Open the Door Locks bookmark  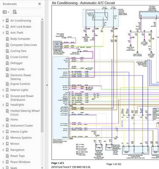(17, 69)
